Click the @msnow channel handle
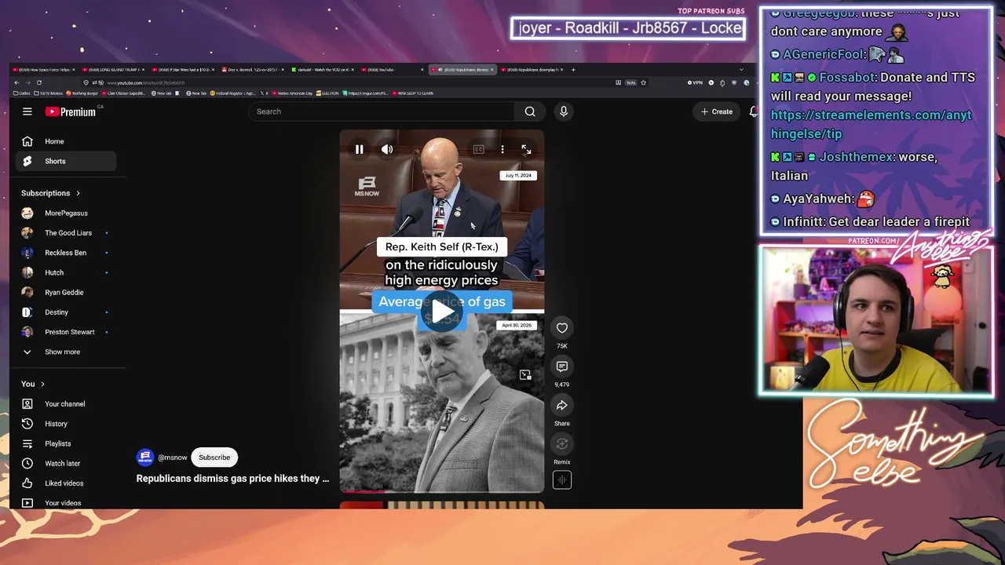This screenshot has width=1005, height=565. pos(173,457)
